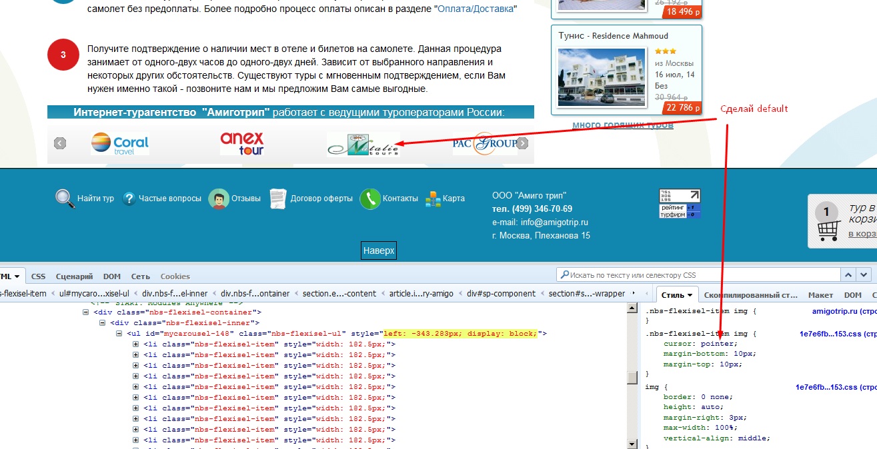Select div.nbs-f...ontainer breadcrumb
Screen dimensions: 877x449
point(255,293)
